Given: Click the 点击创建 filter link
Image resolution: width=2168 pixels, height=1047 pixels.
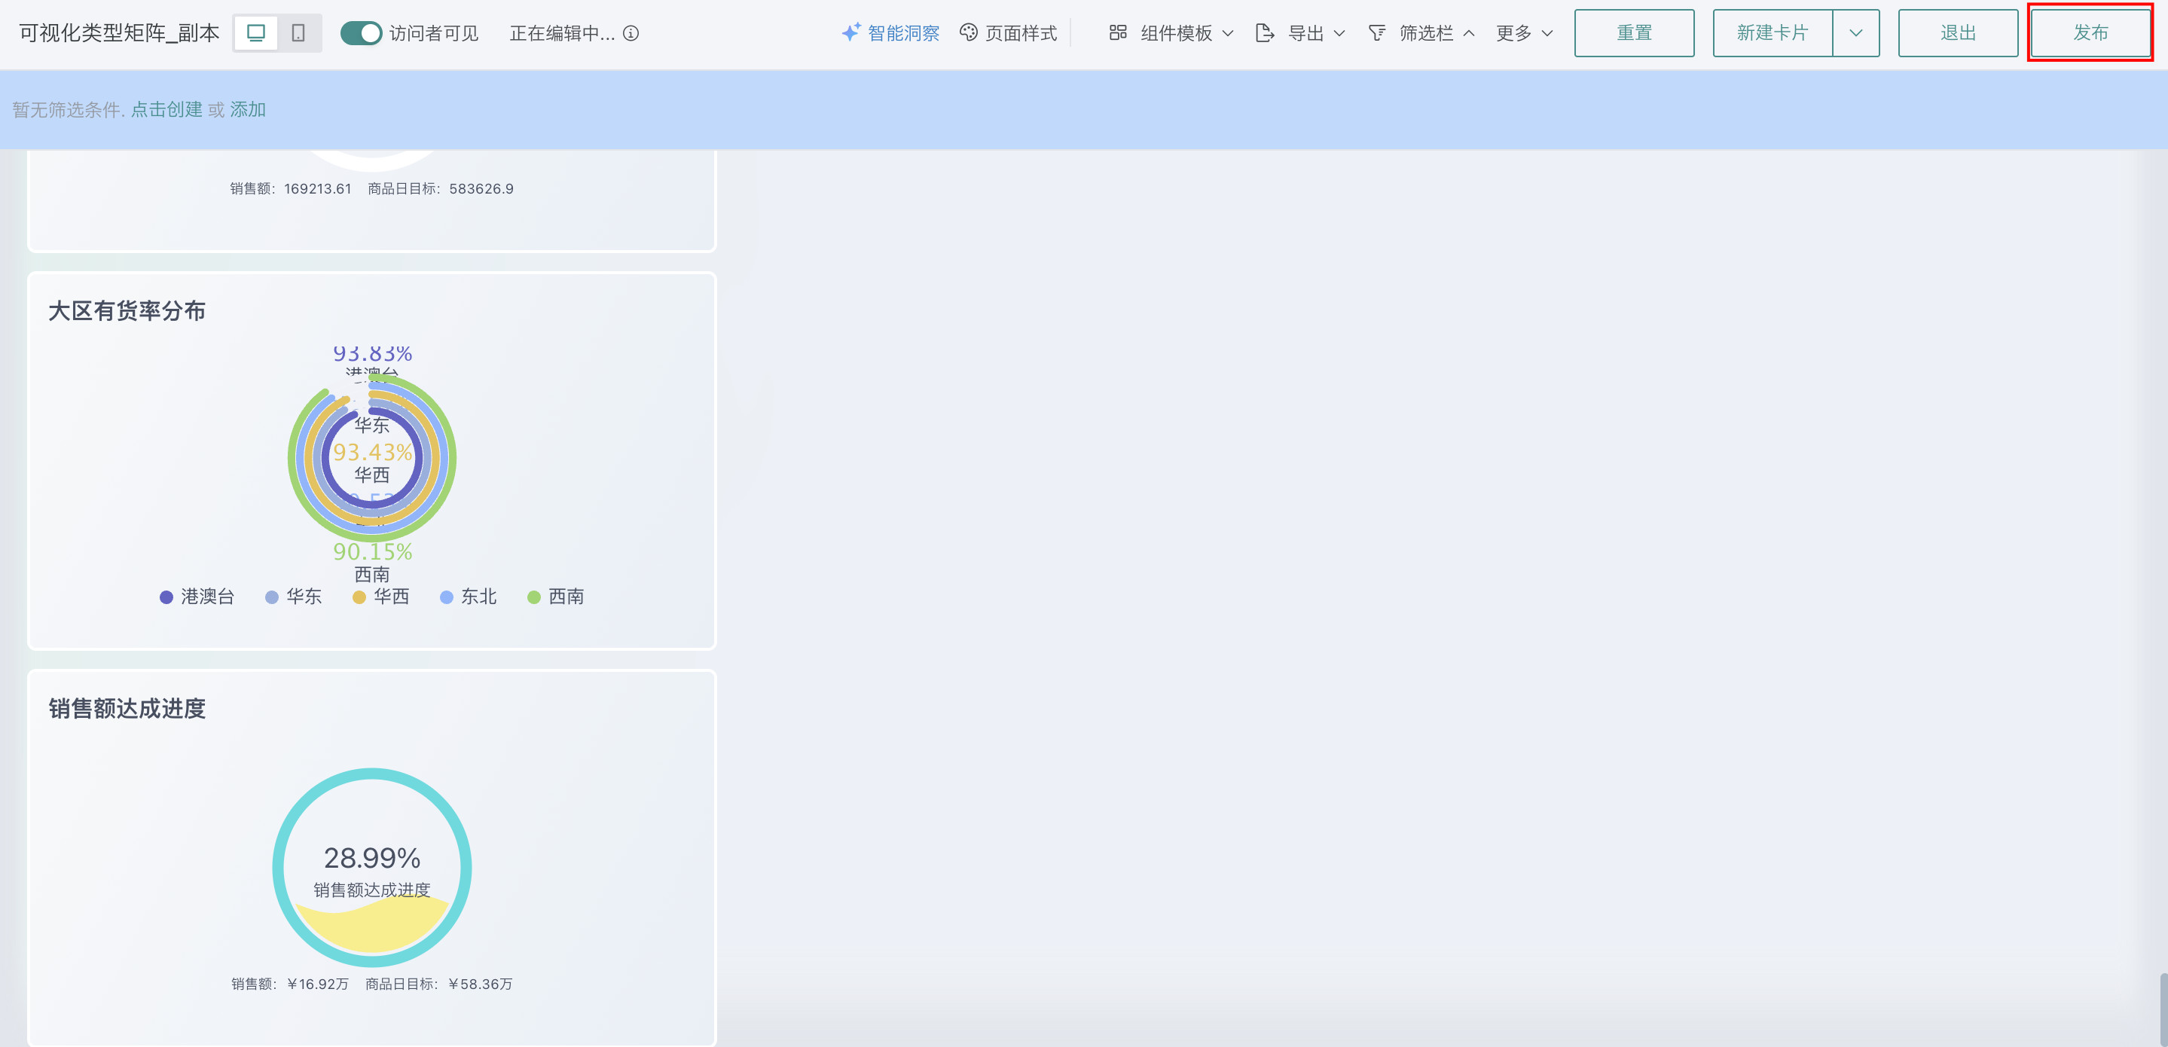Looking at the screenshot, I should coord(166,109).
